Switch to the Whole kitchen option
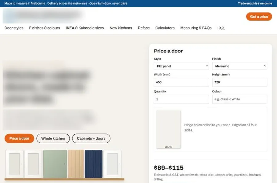The height and width of the screenshot is (183, 277). 53,138
